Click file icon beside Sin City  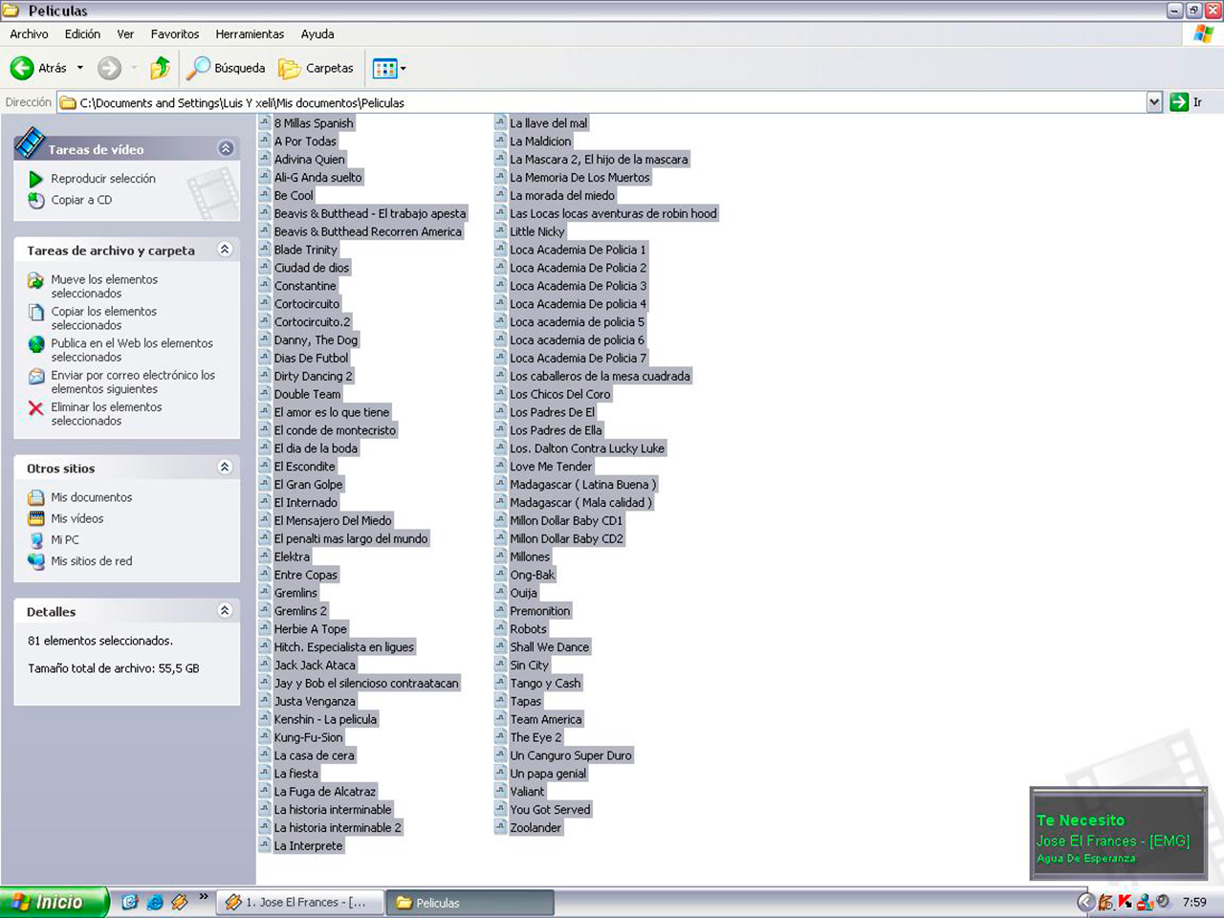(500, 665)
